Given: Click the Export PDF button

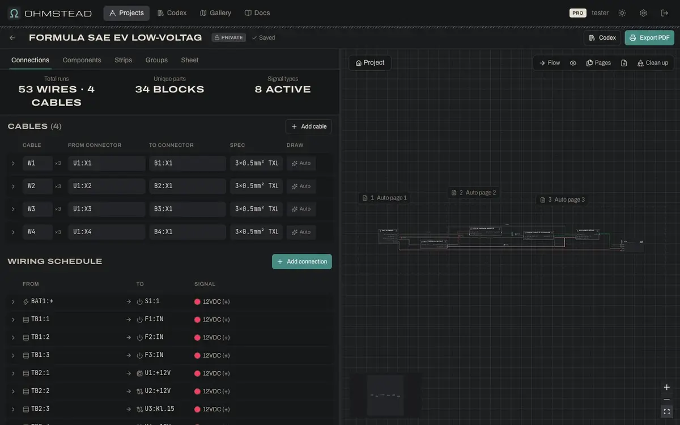Looking at the screenshot, I should (x=649, y=37).
